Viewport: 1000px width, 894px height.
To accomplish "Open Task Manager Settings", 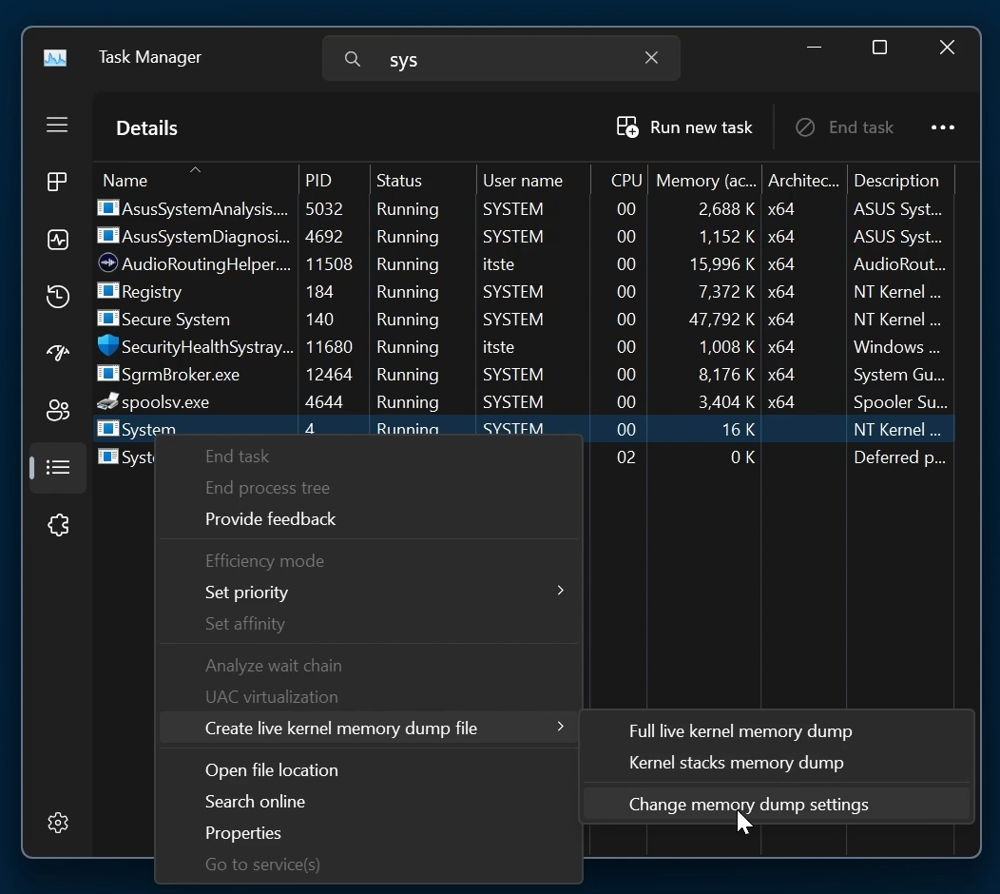I will click(x=57, y=822).
